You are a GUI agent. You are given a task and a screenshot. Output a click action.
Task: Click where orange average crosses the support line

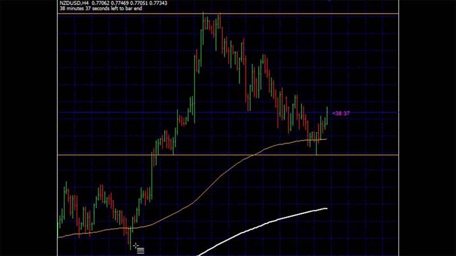(x=250, y=155)
